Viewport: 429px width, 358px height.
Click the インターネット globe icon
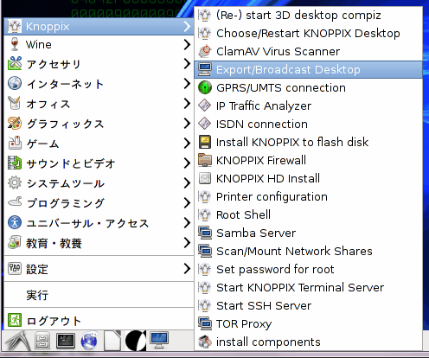click(15, 83)
